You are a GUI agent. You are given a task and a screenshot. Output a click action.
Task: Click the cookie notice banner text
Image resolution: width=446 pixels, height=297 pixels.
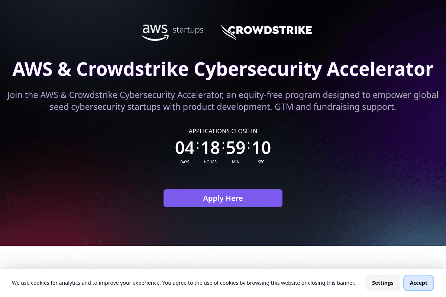click(184, 283)
